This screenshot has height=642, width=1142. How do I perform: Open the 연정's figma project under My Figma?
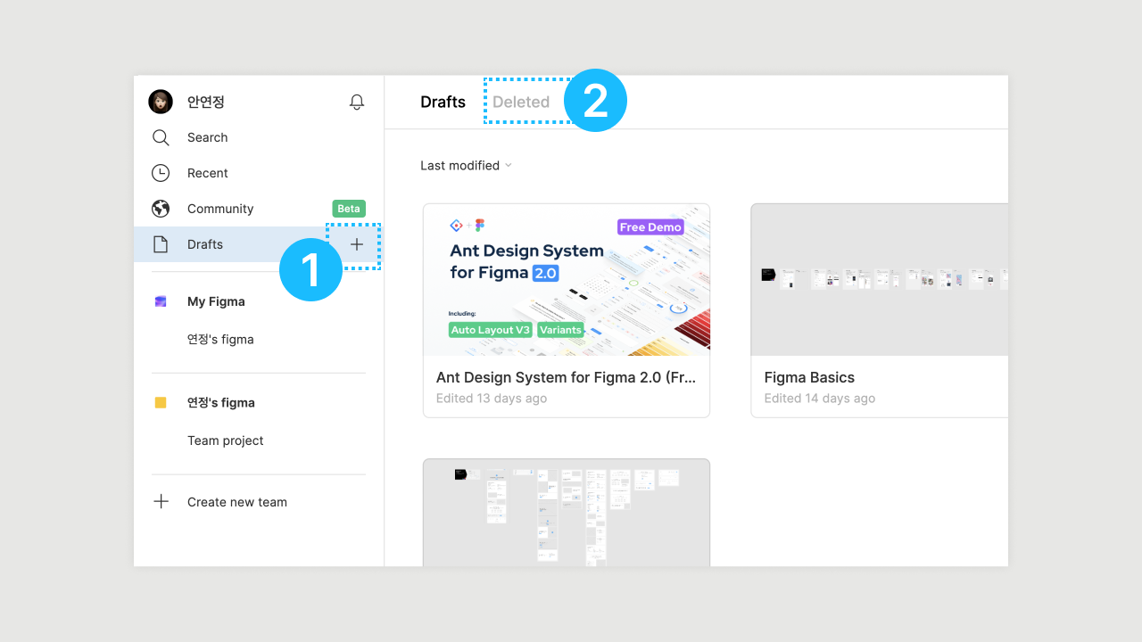[x=220, y=340]
